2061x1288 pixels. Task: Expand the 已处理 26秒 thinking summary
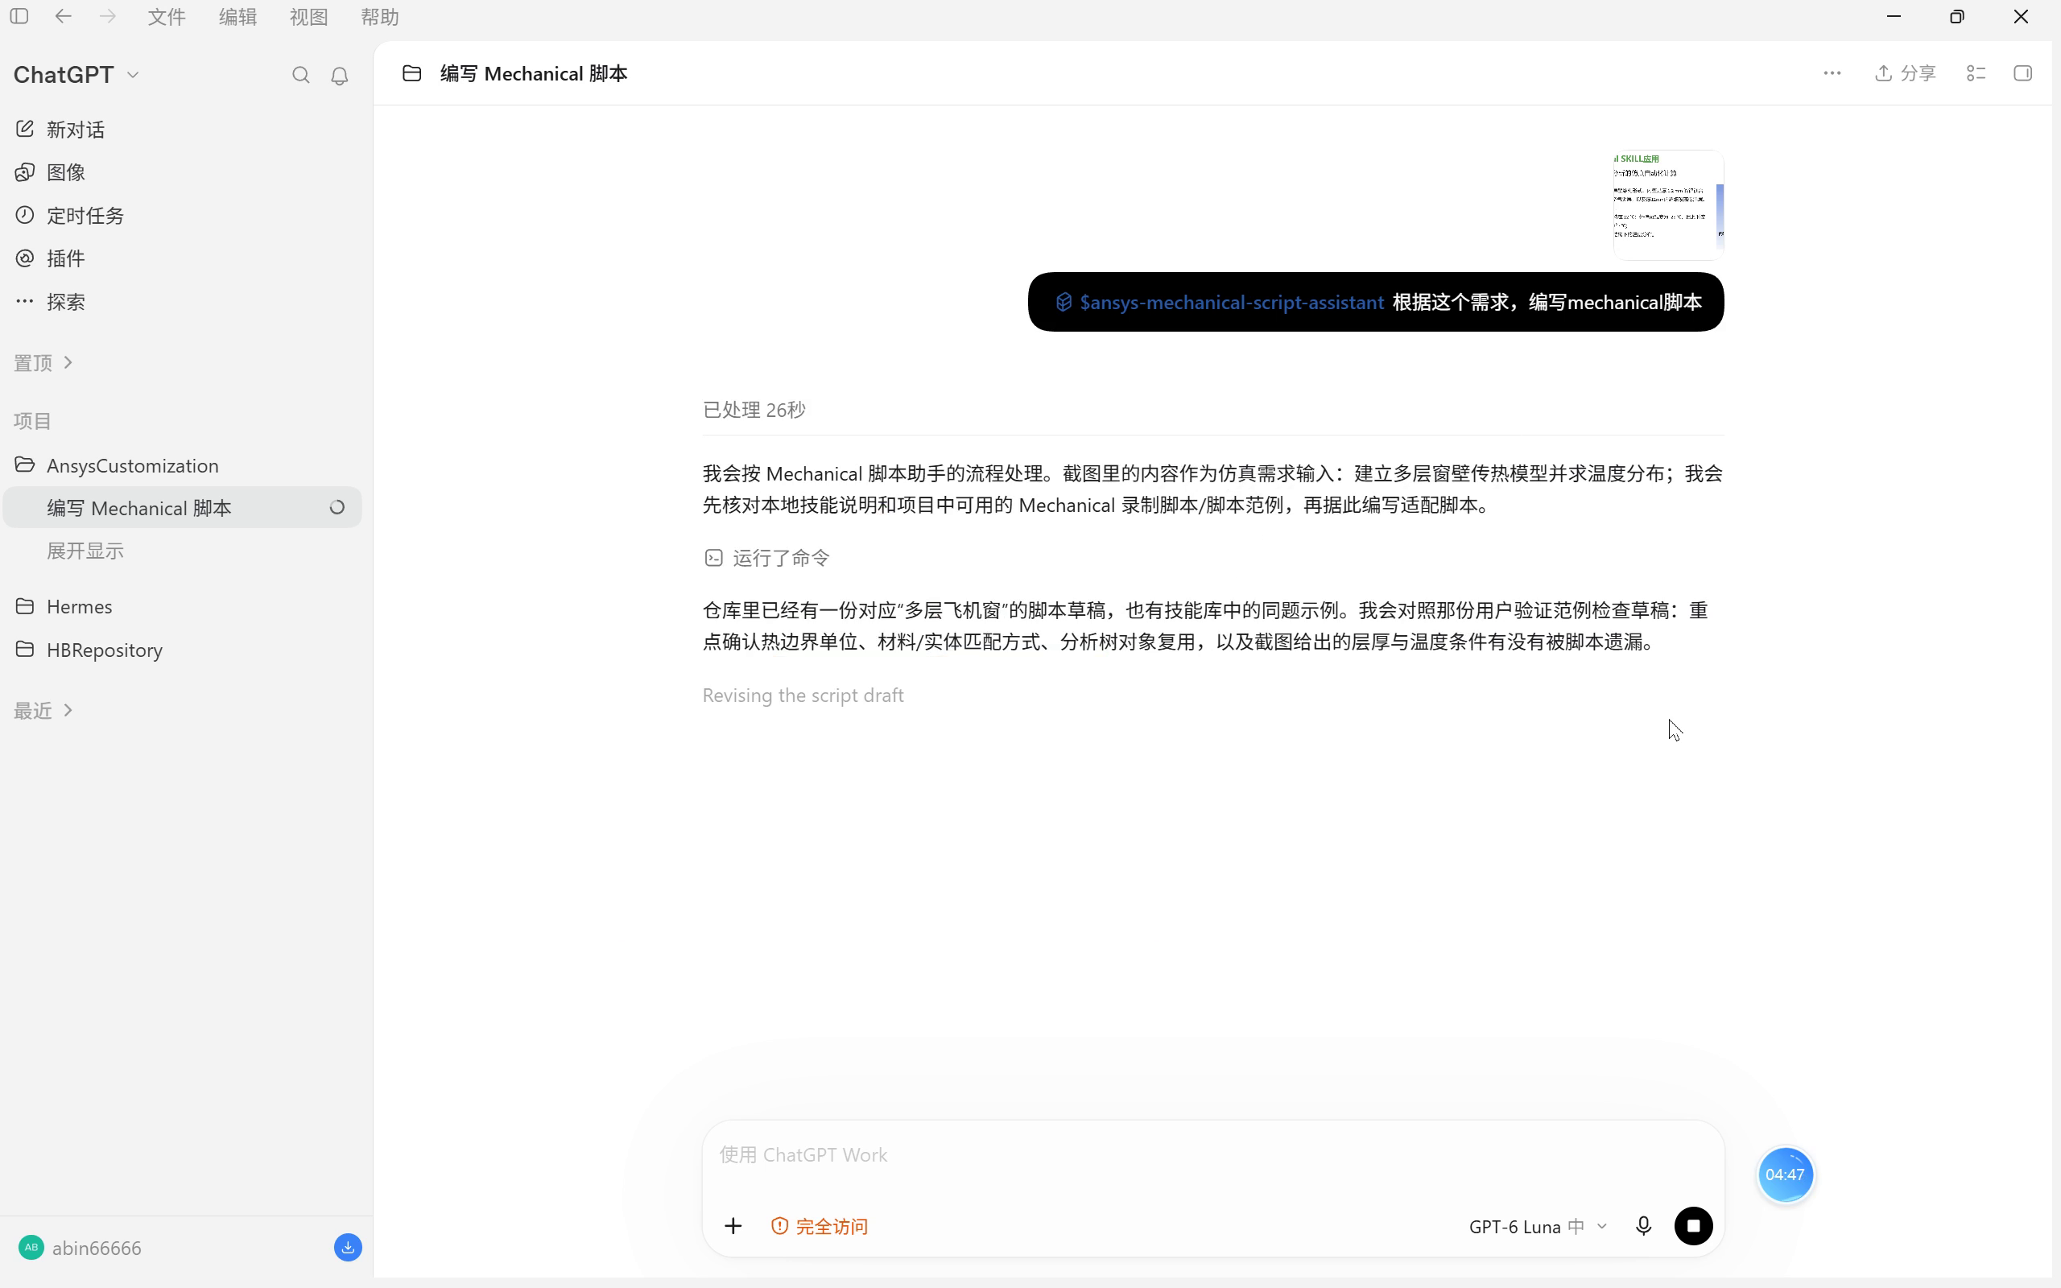coord(754,410)
